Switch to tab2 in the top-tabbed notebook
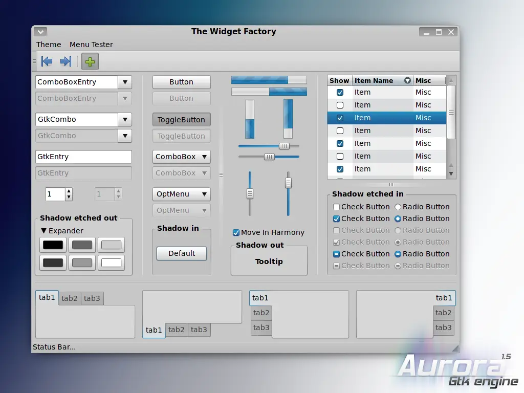The height and width of the screenshot is (393, 524). 69,298
